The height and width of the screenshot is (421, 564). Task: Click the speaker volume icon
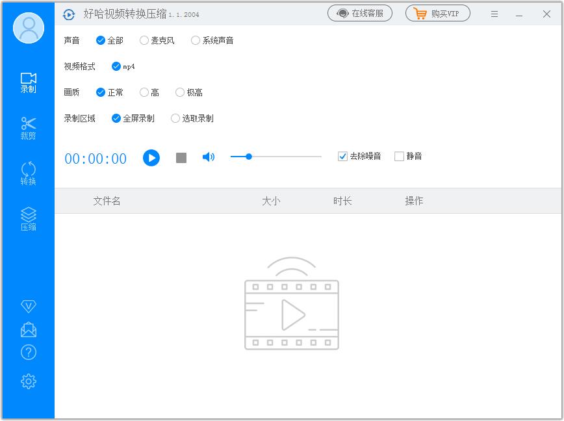point(209,157)
